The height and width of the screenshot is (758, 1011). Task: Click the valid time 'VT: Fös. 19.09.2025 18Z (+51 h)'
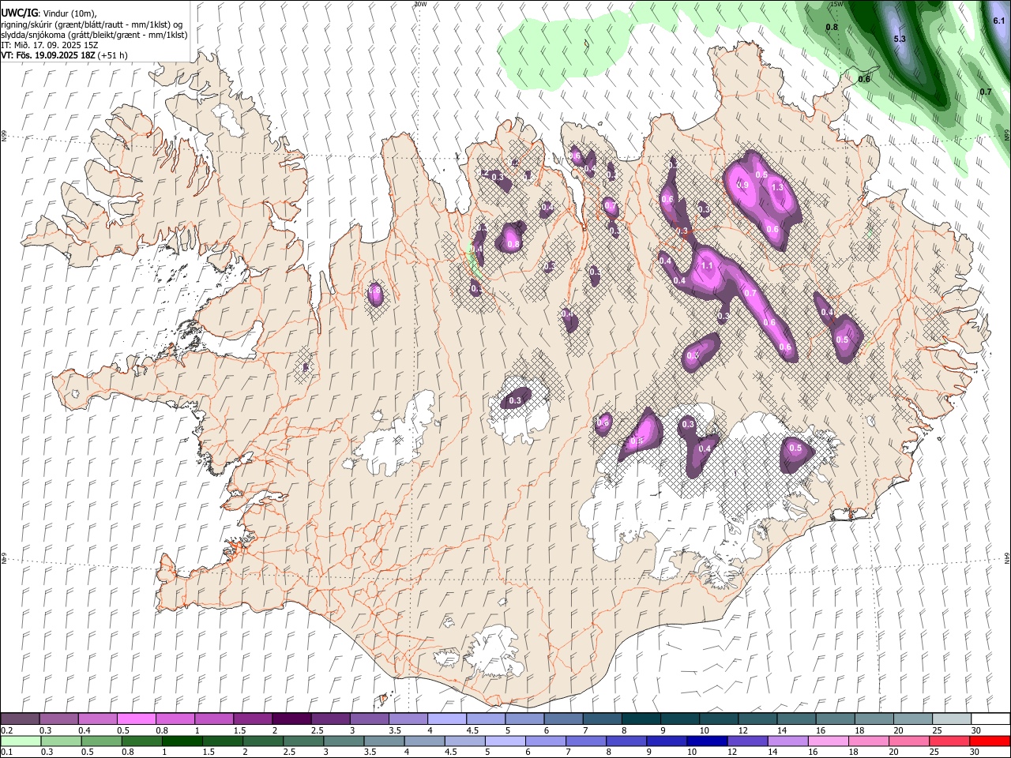(x=64, y=55)
